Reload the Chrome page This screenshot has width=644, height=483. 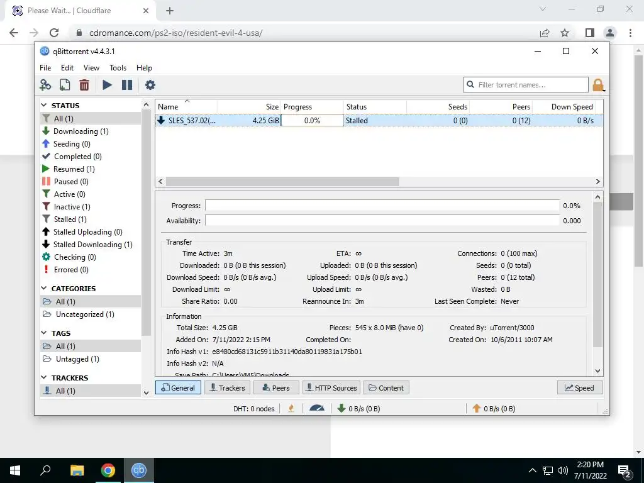(54, 33)
